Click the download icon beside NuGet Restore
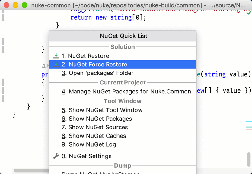Screen dimensions: 252x174 coord(56,55)
